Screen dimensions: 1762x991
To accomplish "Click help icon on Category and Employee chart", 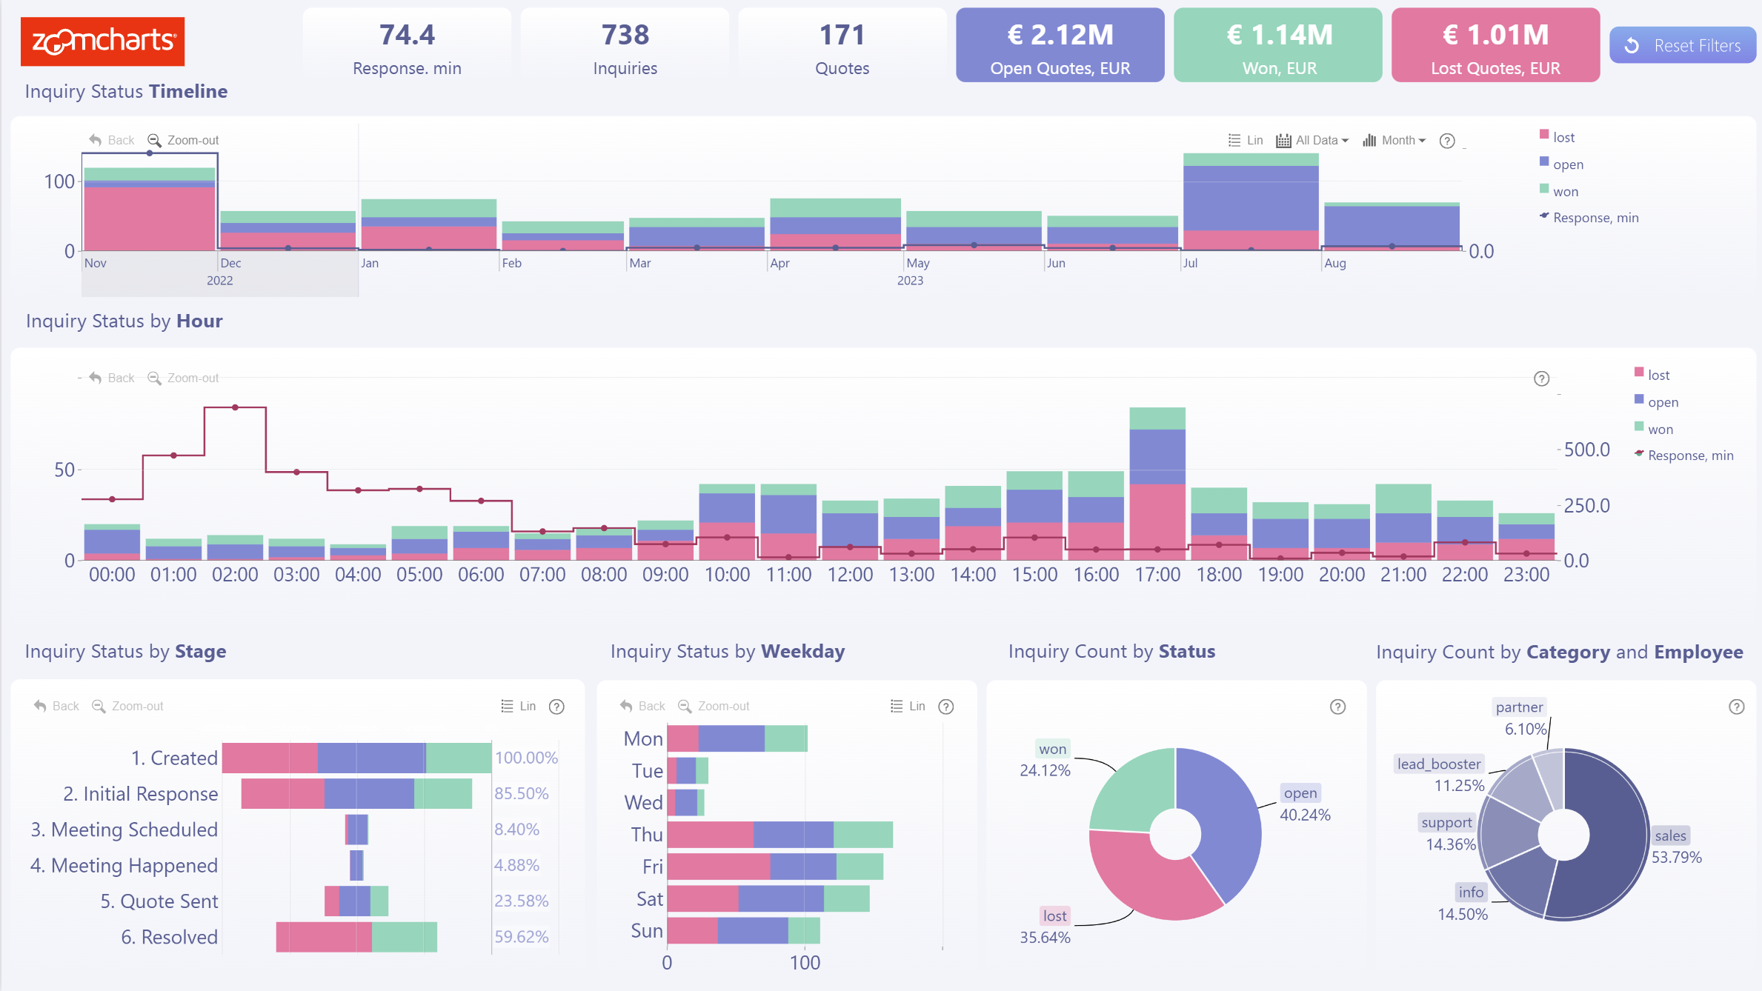I will point(1736,707).
